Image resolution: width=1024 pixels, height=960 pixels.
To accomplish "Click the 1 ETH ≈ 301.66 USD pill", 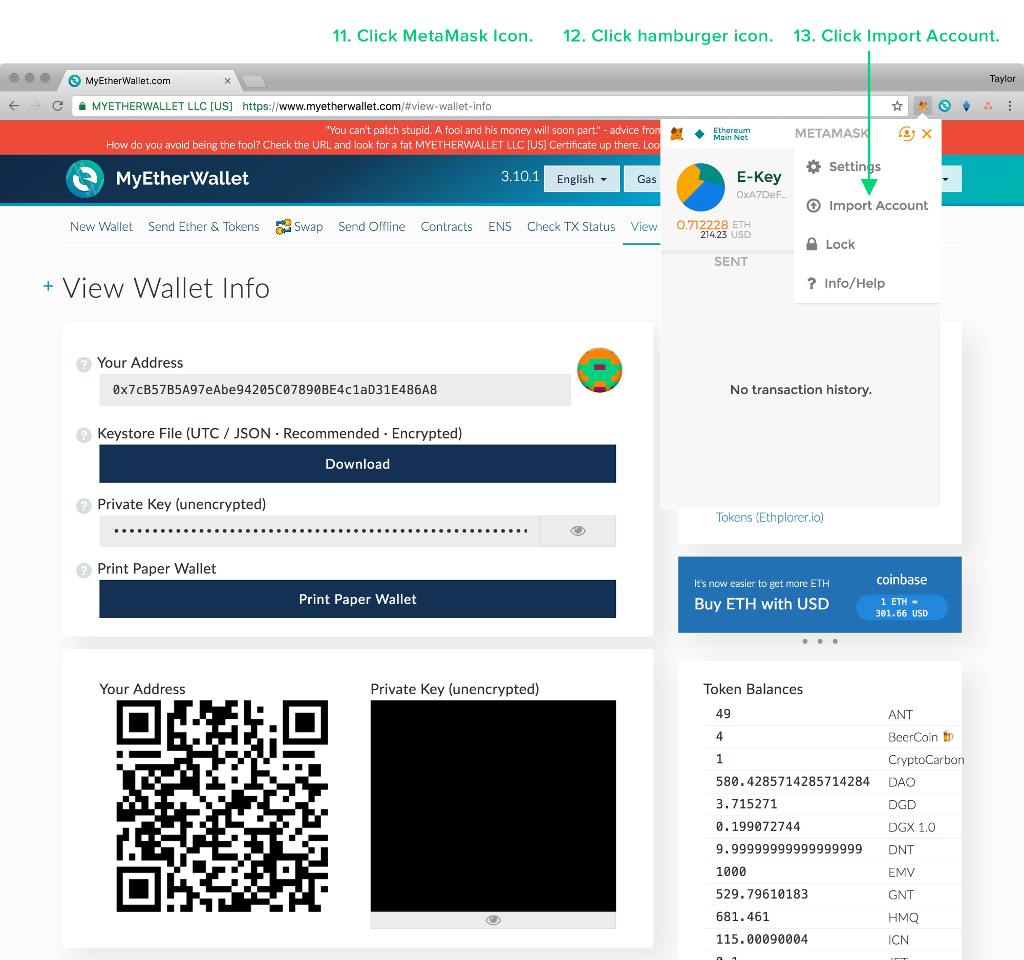I will 902,607.
